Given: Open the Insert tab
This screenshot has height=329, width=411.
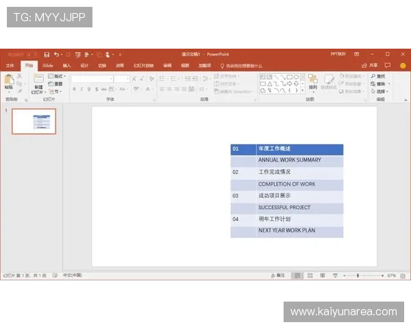Looking at the screenshot, I should [66, 66].
